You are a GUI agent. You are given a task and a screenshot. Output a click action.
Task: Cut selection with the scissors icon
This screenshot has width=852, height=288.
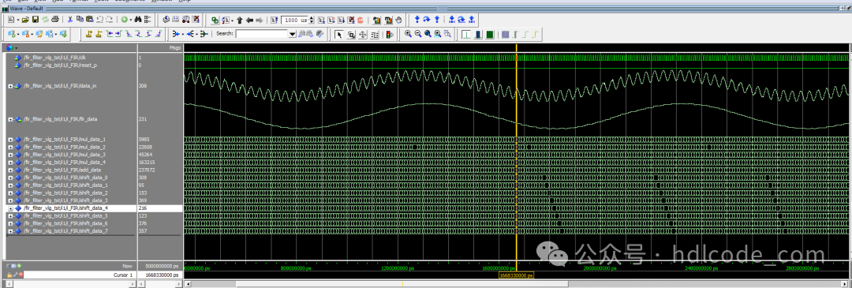tap(70, 20)
